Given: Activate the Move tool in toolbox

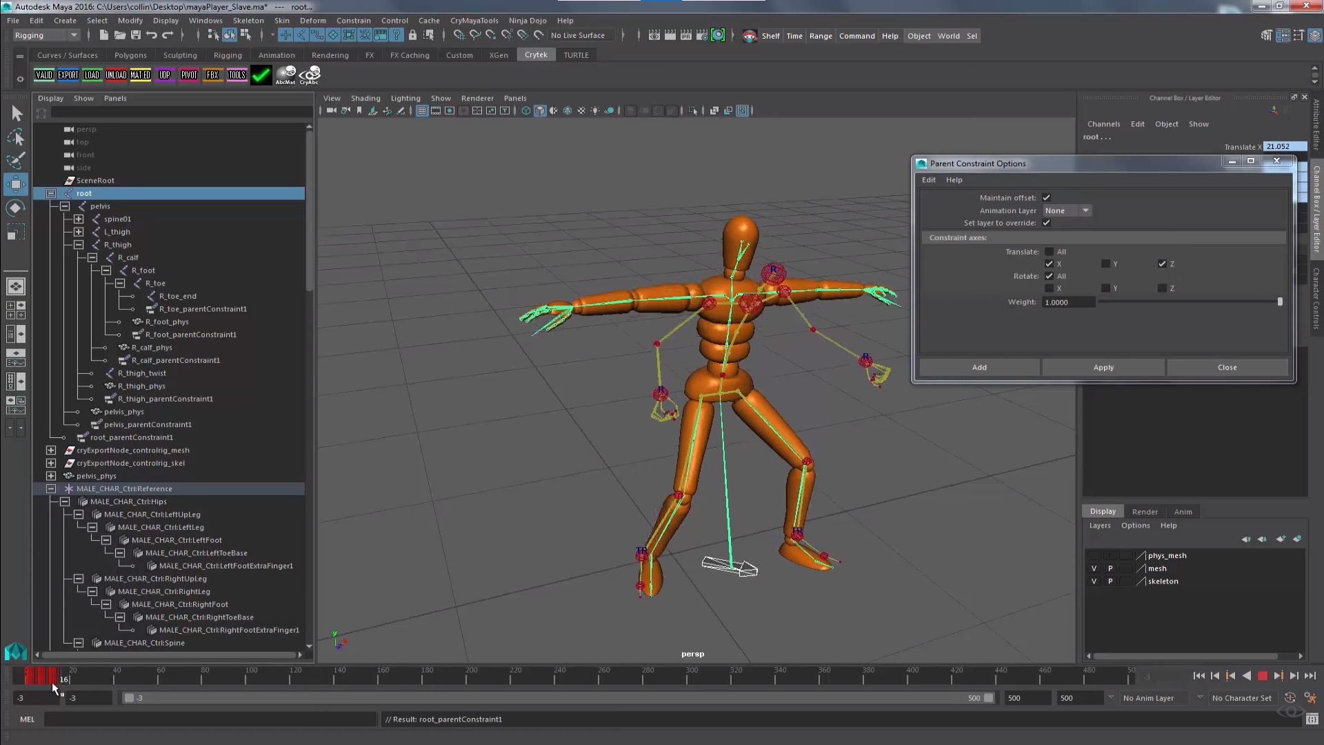Looking at the screenshot, I should click(x=16, y=184).
